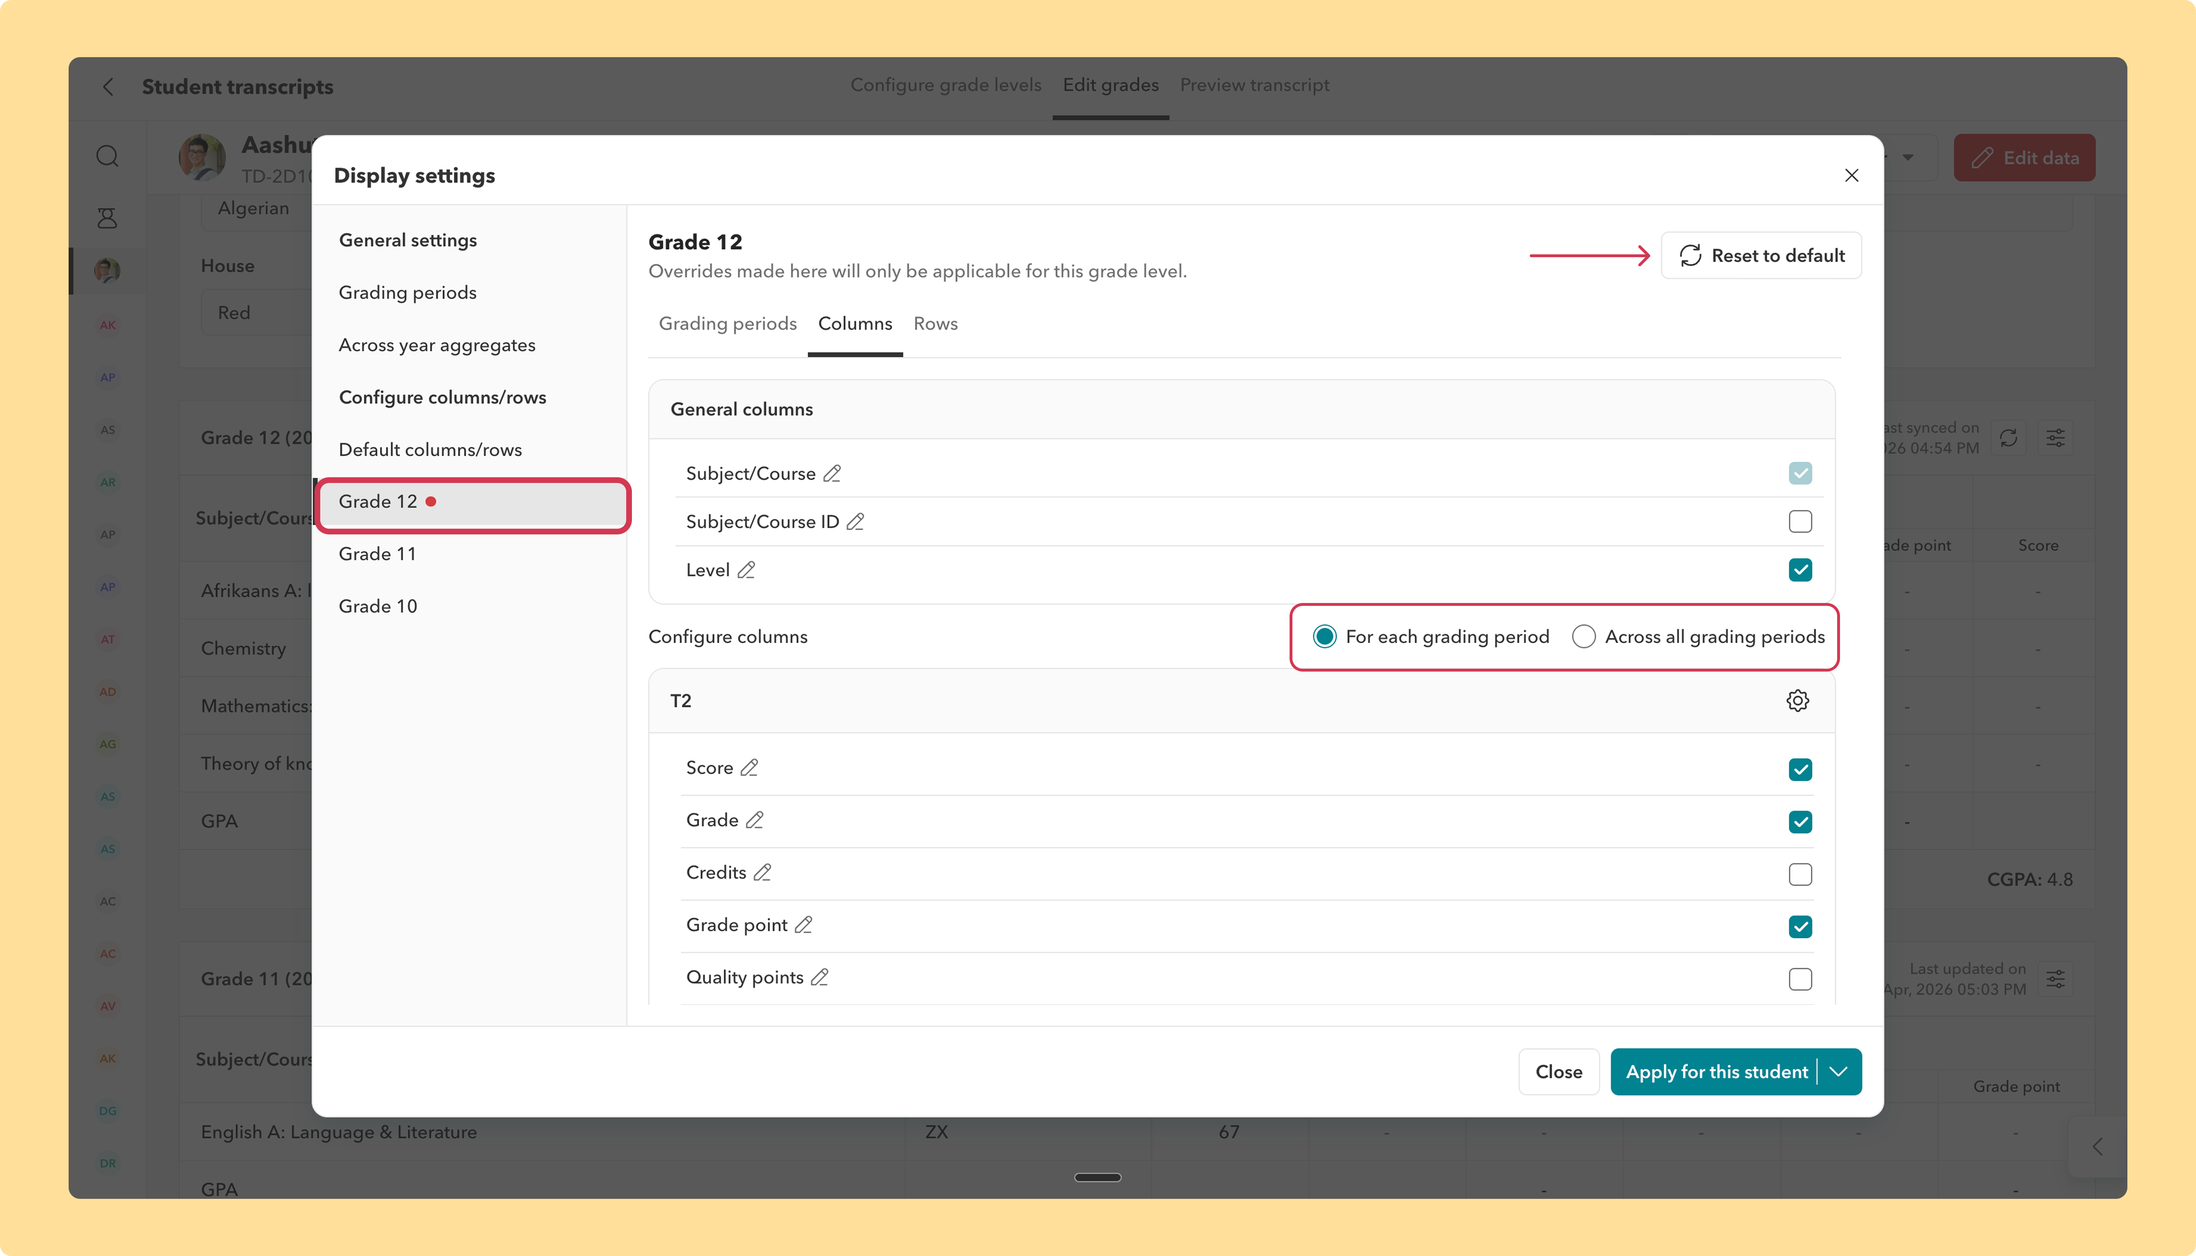Select the Edit grades tab
The width and height of the screenshot is (2196, 1256).
pos(1111,85)
